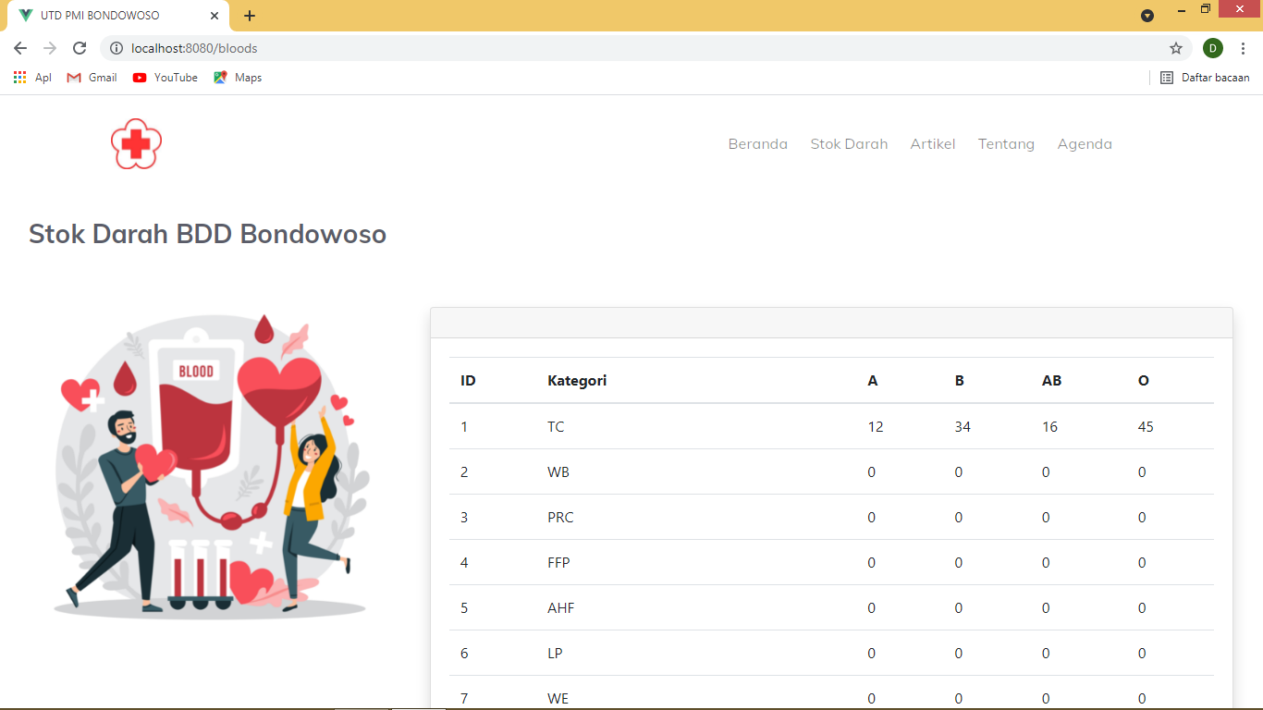Open a new browser tab
Screen dimensions: 1263x710
pyautogui.click(x=250, y=16)
